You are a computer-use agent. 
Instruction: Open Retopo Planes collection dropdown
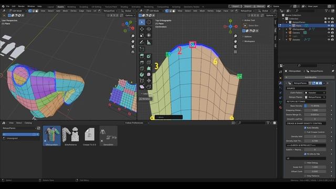[x=315, y=97]
